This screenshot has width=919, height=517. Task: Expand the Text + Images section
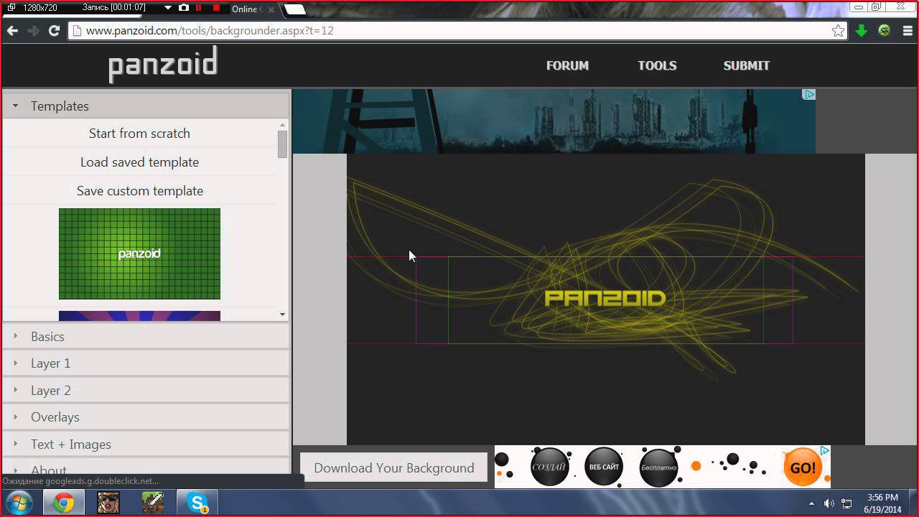(x=146, y=444)
